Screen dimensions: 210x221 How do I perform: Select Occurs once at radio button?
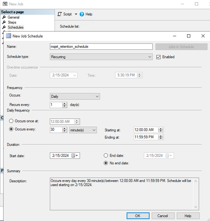click(12, 121)
